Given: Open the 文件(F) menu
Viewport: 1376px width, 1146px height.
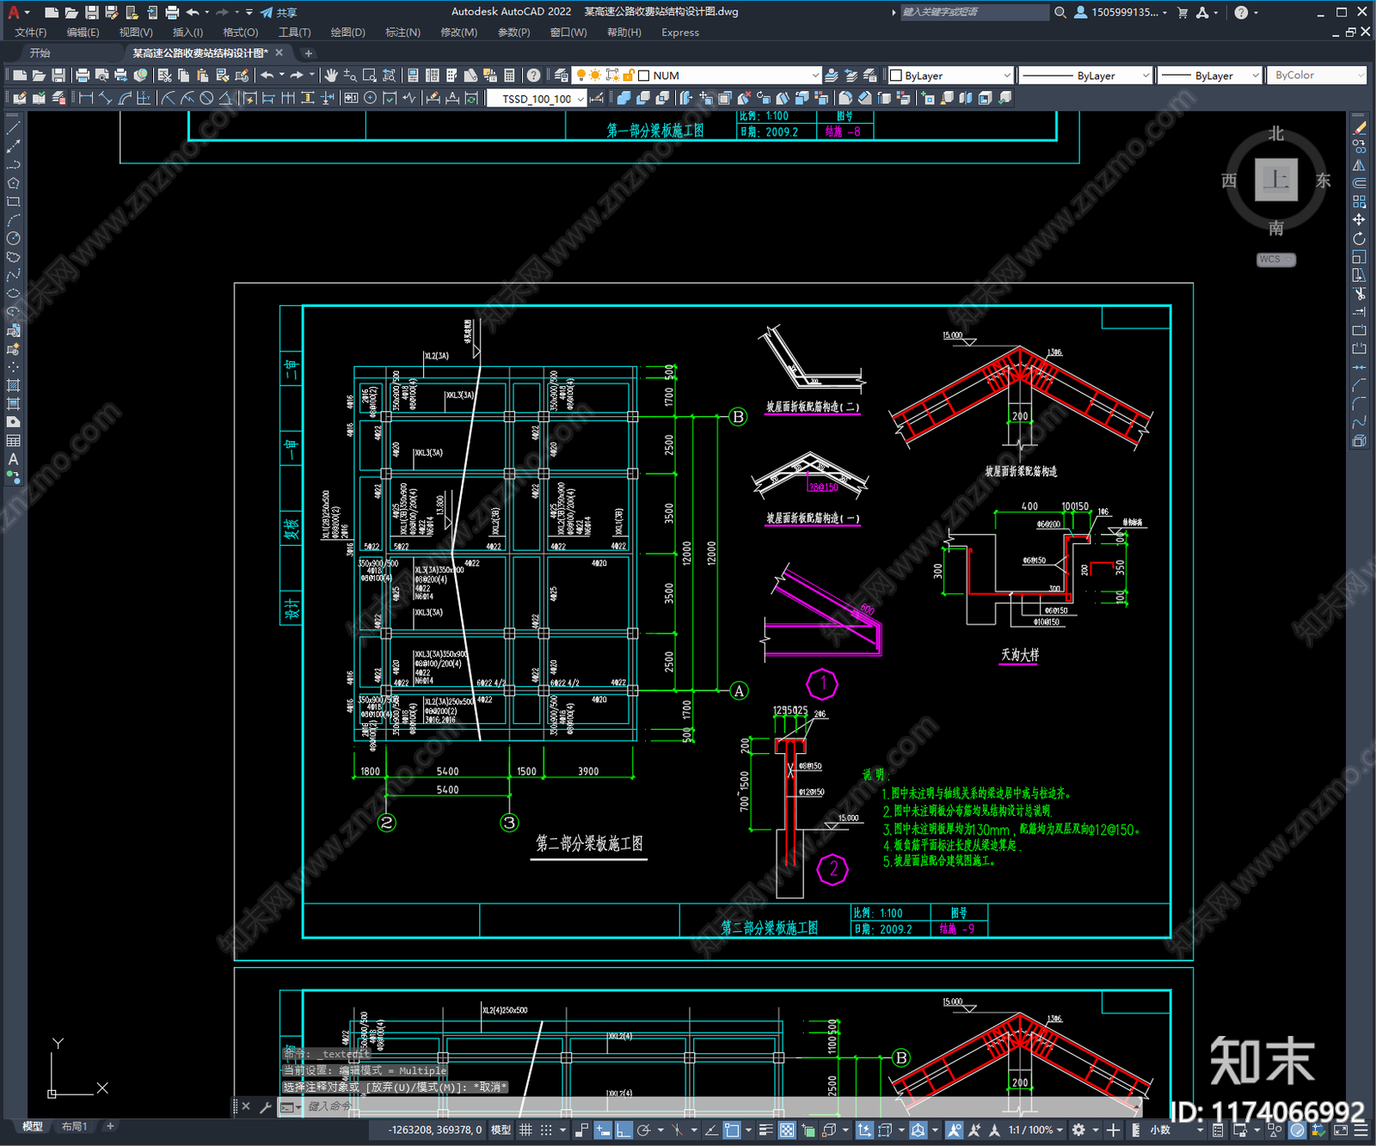Looking at the screenshot, I should [30, 33].
